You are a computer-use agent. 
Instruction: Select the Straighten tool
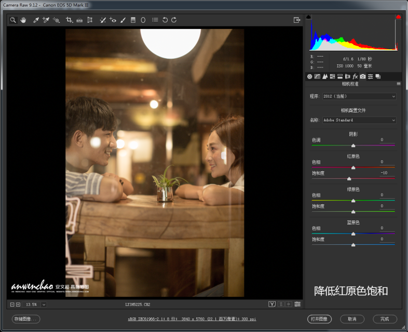tap(79, 20)
